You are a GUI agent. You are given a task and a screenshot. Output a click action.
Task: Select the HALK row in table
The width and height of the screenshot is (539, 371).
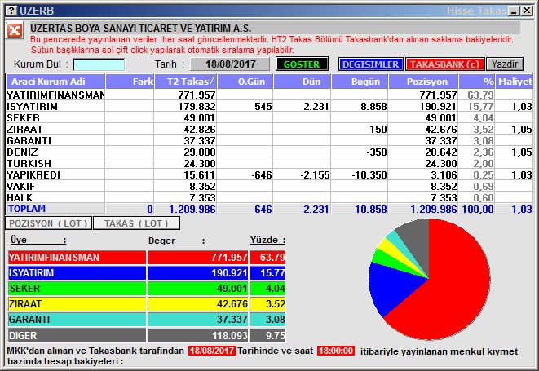pyautogui.click(x=269, y=197)
